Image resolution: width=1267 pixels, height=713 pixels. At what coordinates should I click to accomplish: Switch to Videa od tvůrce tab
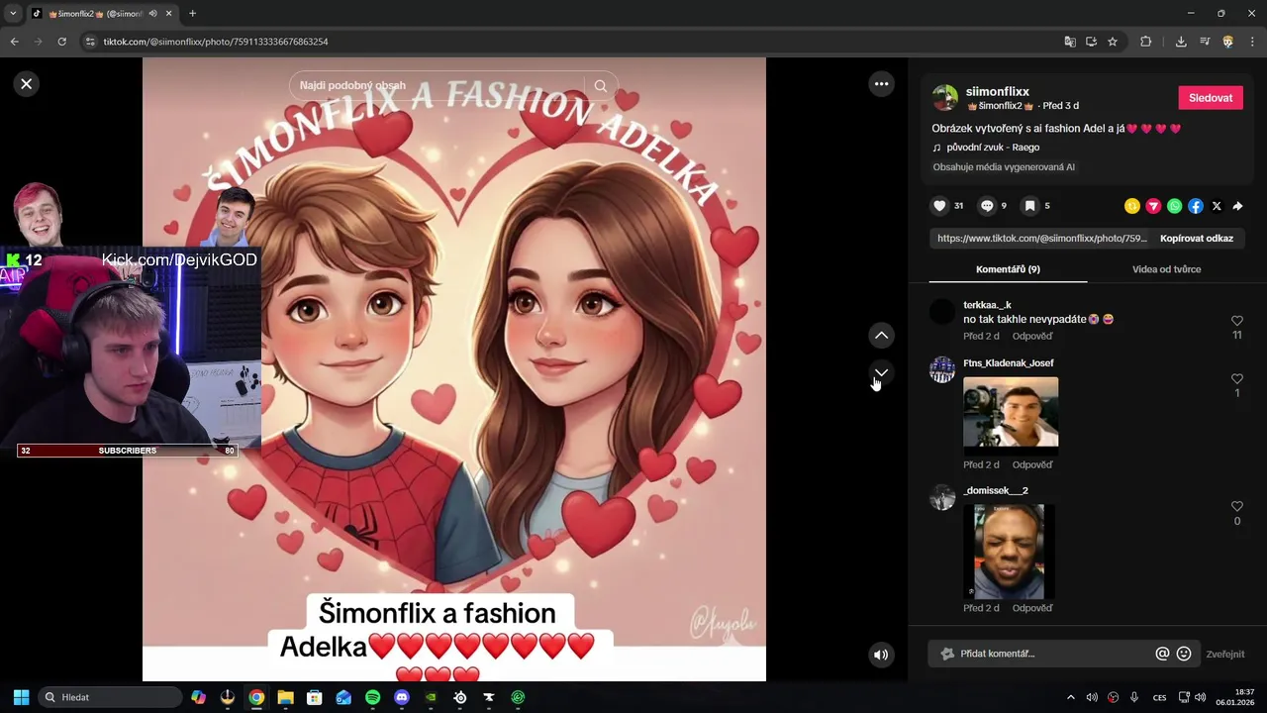[1166, 269]
